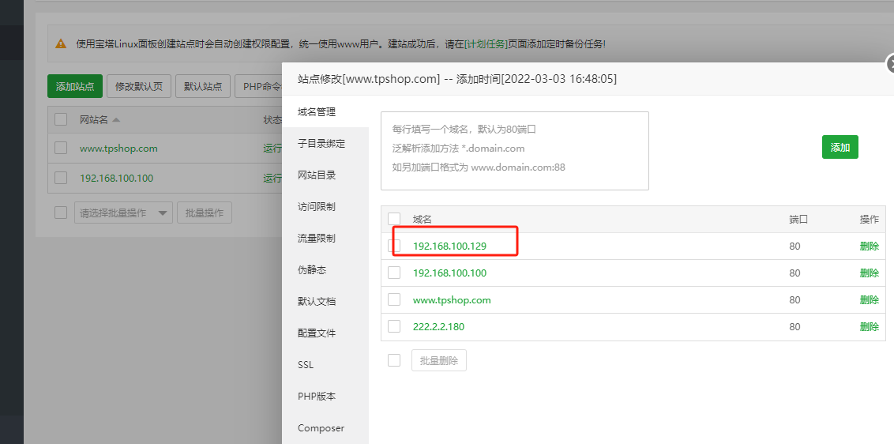Screen dimensions: 894x444
Task: Click the 添加站点 button
Action: pyautogui.click(x=74, y=86)
